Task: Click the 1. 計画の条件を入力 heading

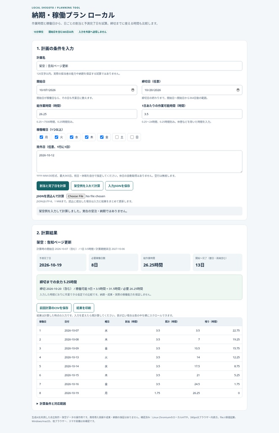Action: 55,48
